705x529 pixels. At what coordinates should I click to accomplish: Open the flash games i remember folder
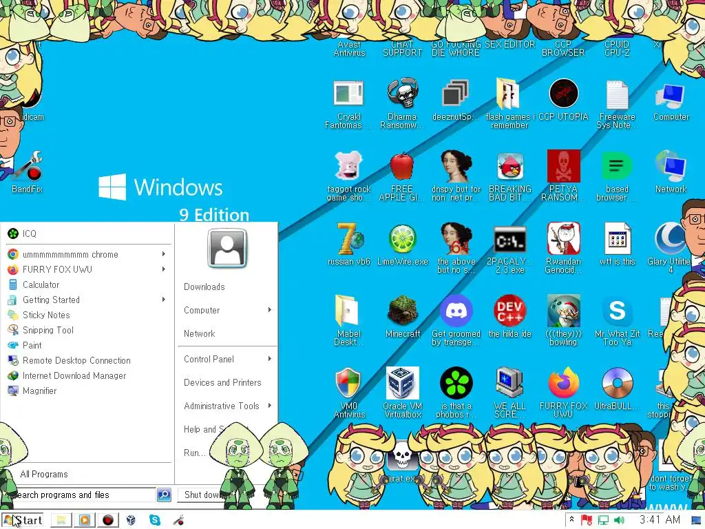[508, 94]
